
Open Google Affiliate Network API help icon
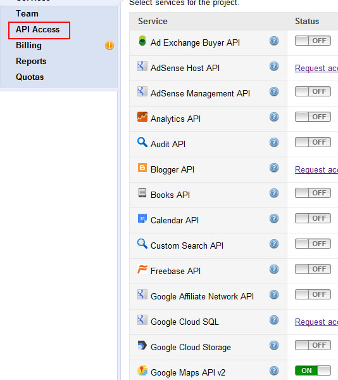[274, 295]
